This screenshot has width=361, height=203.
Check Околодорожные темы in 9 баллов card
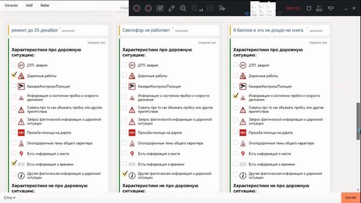[x=236, y=143]
